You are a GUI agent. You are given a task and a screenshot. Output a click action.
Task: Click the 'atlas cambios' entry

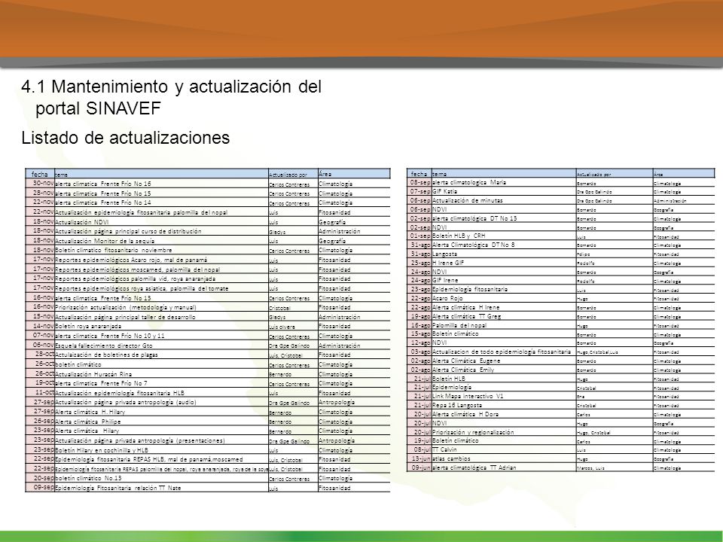click(451, 458)
